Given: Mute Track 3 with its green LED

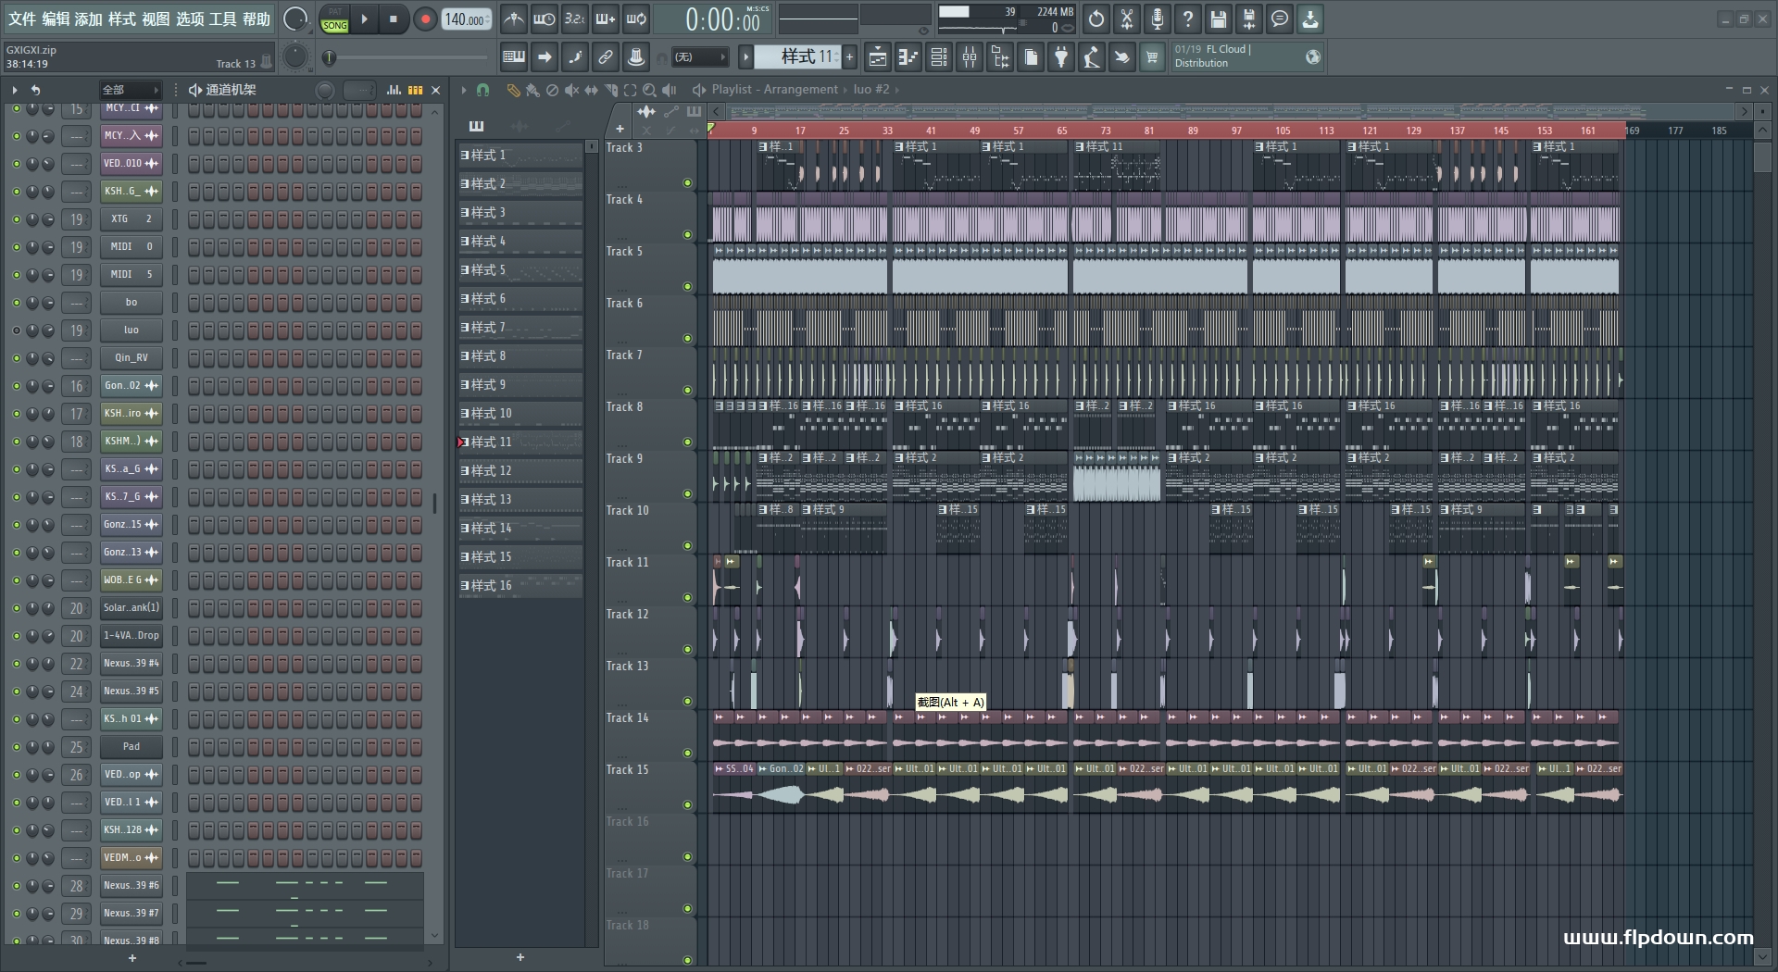Looking at the screenshot, I should point(687,183).
